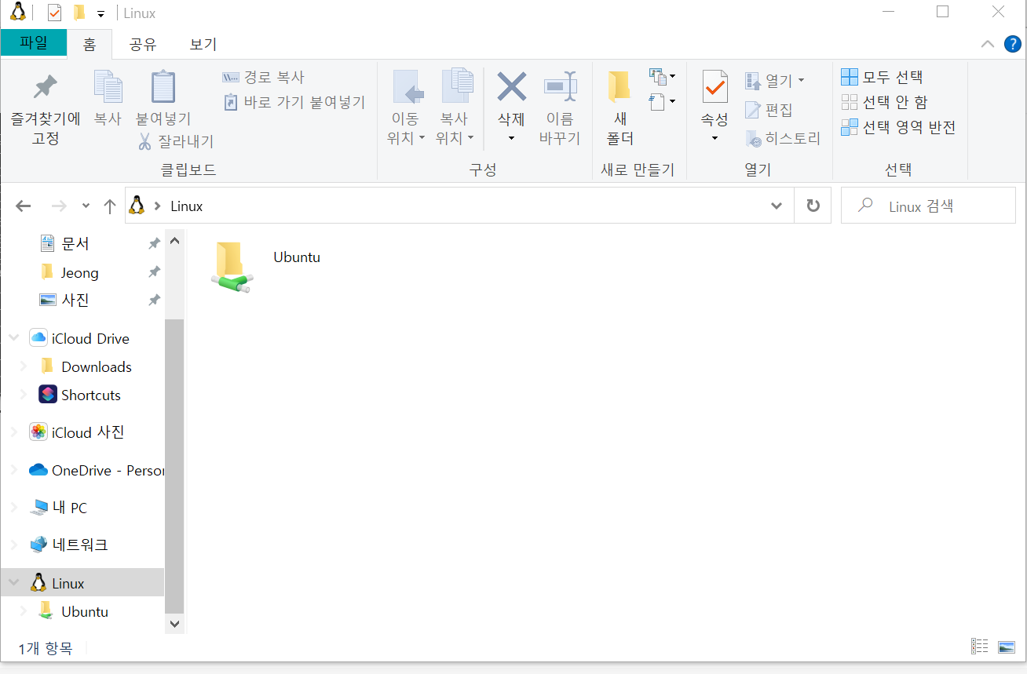Click the Forward navigation arrow
Screen dimensions: 1027x674
click(59, 206)
